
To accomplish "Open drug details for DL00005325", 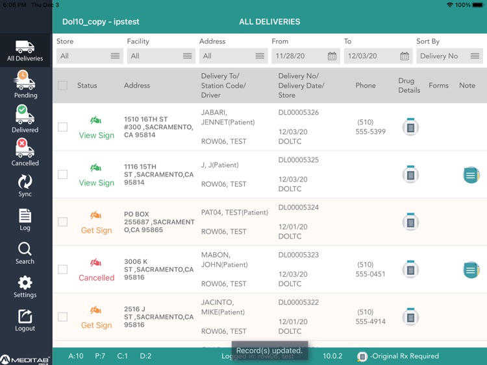I will click(x=410, y=174).
